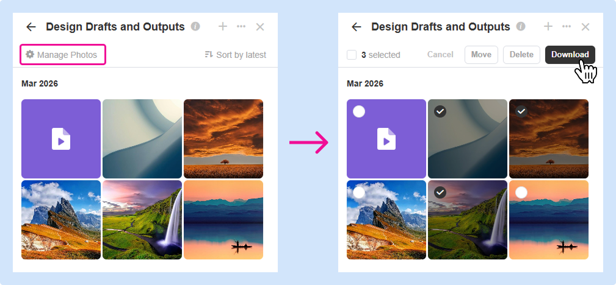Open more options ellipsis in left panel
The height and width of the screenshot is (285, 616).
point(241,27)
